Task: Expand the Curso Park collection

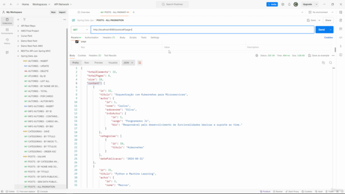Action: (x=18, y=36)
